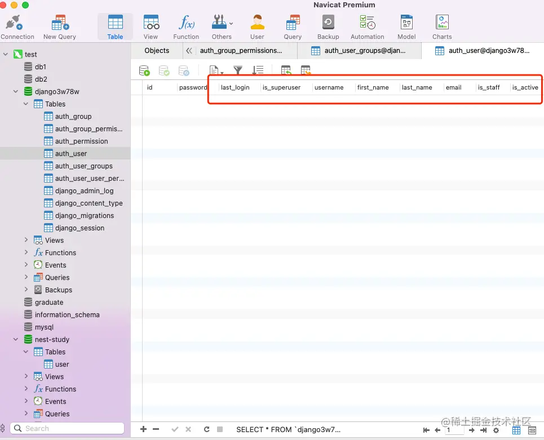
Task: Click the tab scroll-left chevrons
Action: click(x=189, y=51)
